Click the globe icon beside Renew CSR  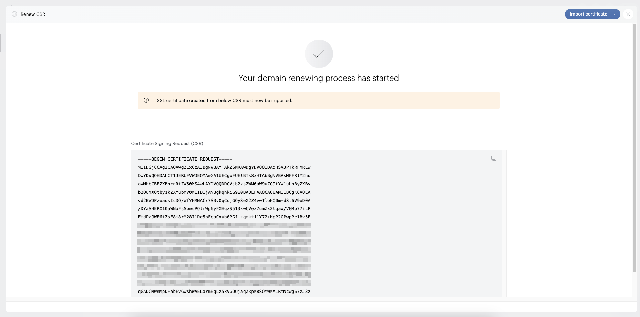click(x=14, y=14)
